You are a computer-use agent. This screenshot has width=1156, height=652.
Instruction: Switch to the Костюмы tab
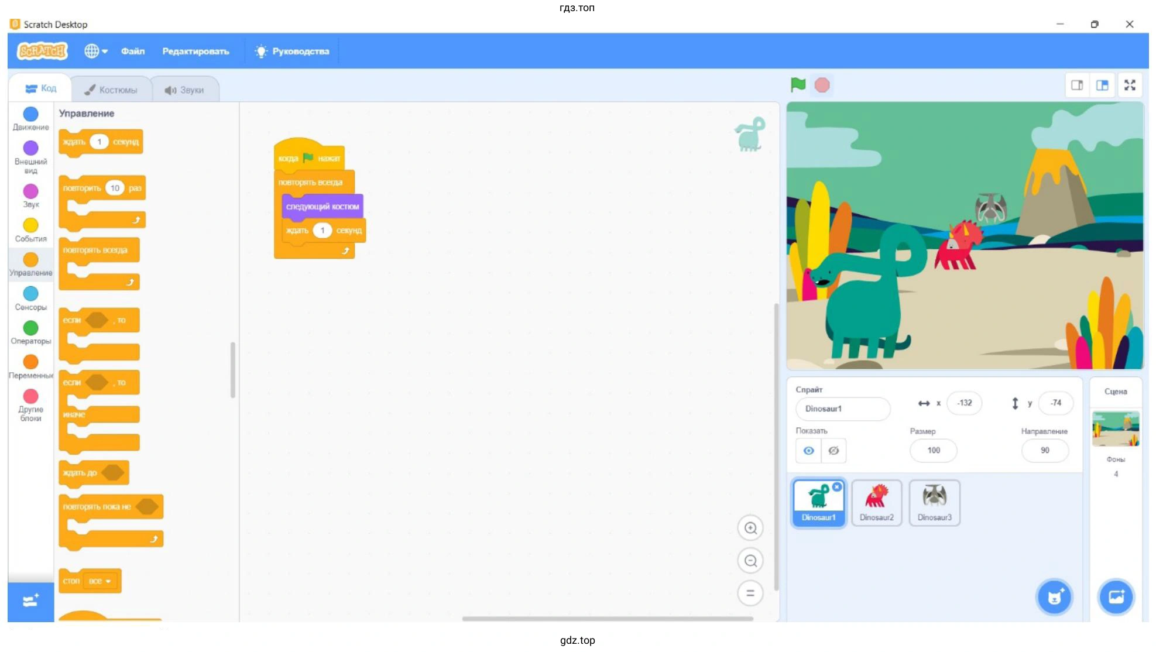click(x=111, y=90)
